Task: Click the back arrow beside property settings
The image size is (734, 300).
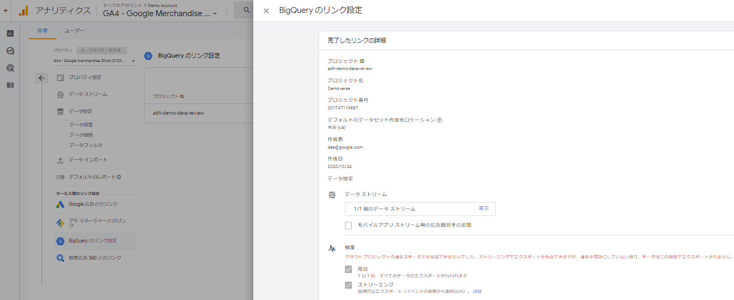Action: [x=41, y=78]
